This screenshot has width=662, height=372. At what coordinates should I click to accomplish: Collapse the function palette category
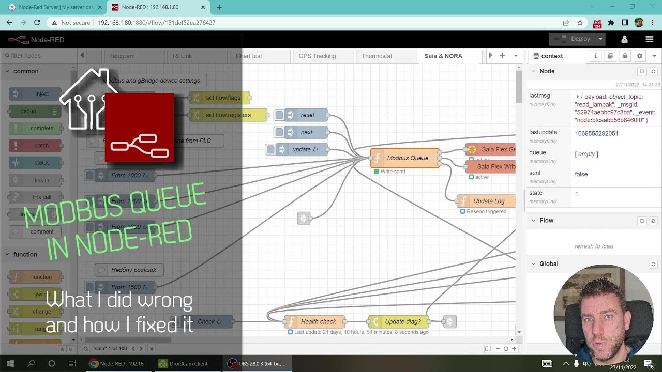(x=7, y=254)
